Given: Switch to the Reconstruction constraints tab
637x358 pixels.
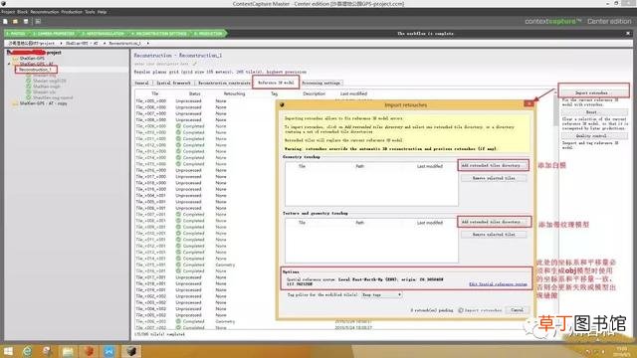Looking at the screenshot, I should [x=224, y=83].
